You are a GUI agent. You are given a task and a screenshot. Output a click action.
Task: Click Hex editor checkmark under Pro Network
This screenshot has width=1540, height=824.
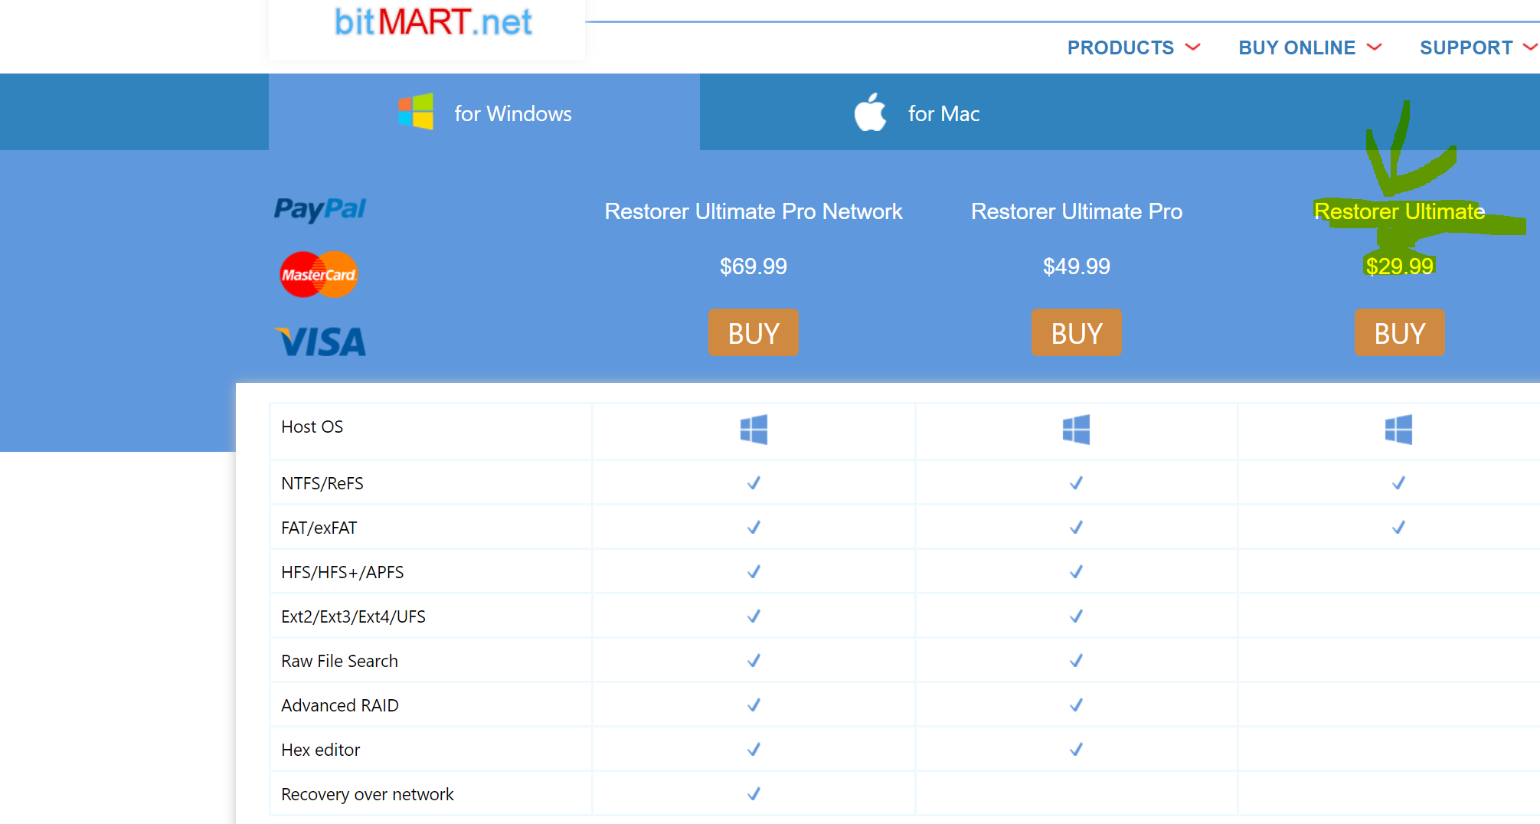(x=754, y=750)
